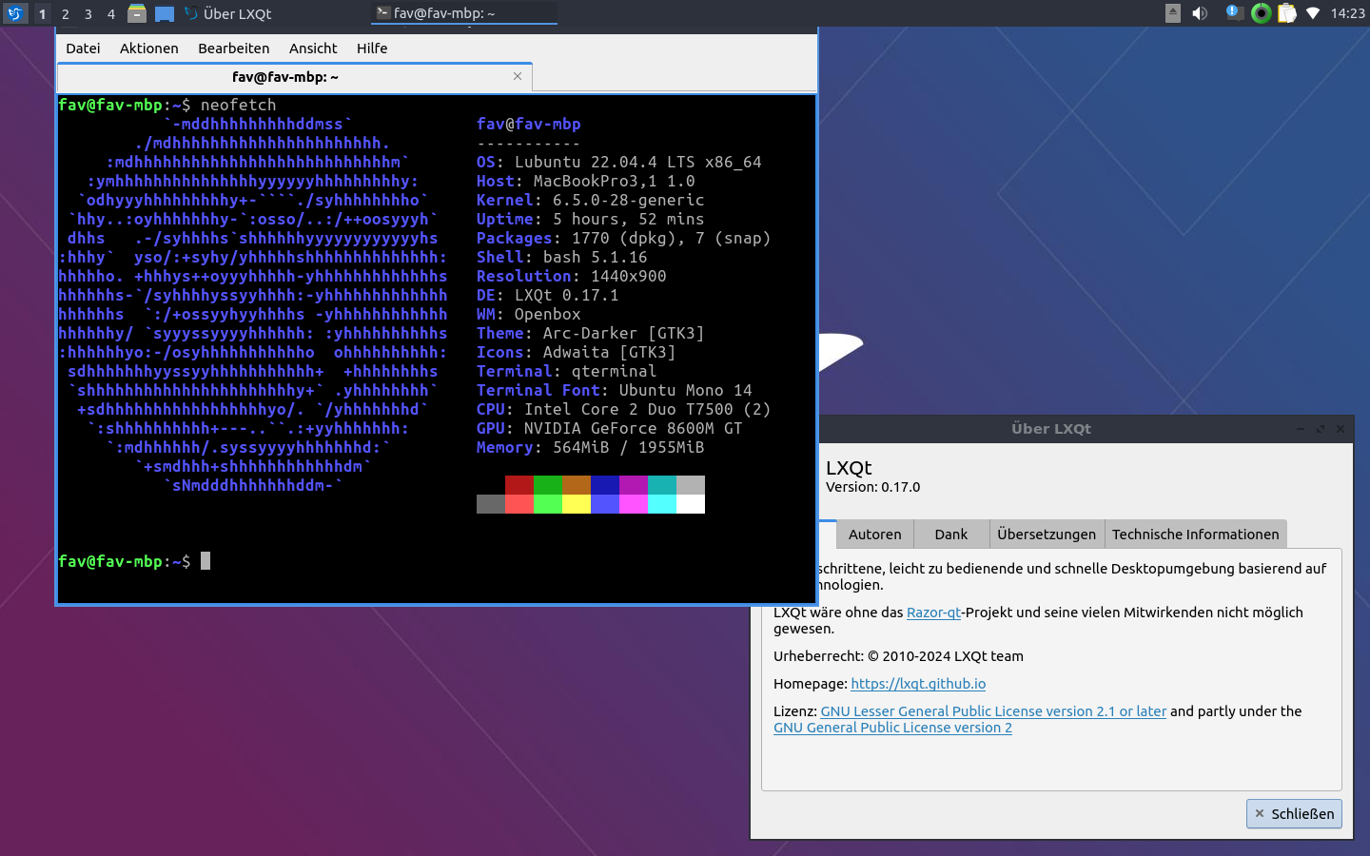Click the DE: LXQt 0.17.1 line
Image resolution: width=1370 pixels, height=856 pixels.
click(x=548, y=295)
